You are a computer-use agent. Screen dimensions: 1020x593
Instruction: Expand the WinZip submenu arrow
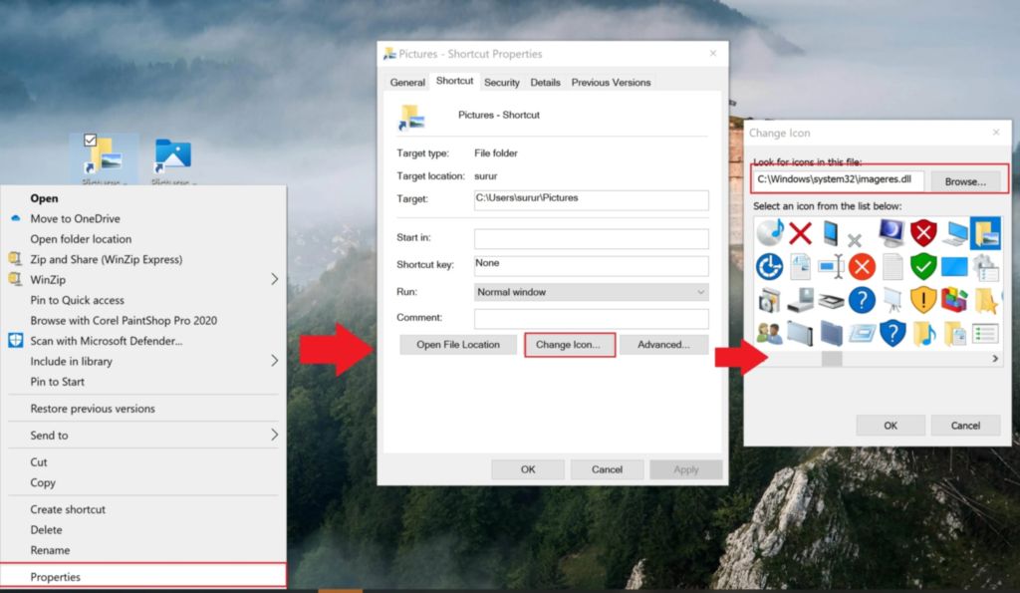[275, 279]
